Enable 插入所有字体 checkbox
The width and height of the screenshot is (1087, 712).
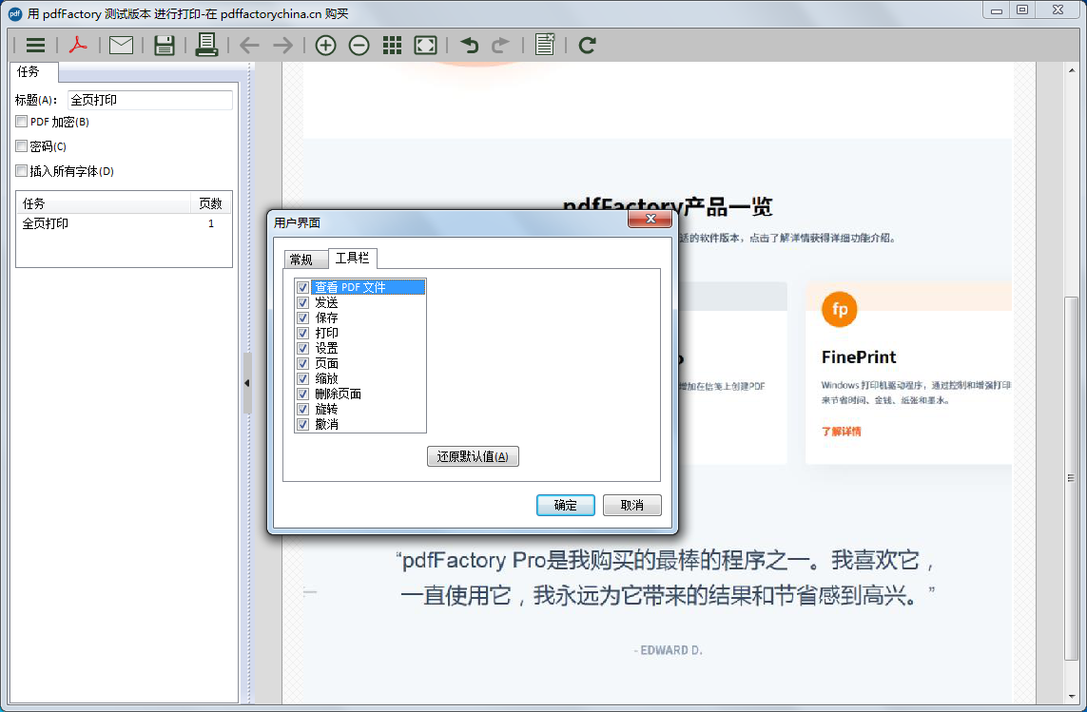tap(22, 170)
